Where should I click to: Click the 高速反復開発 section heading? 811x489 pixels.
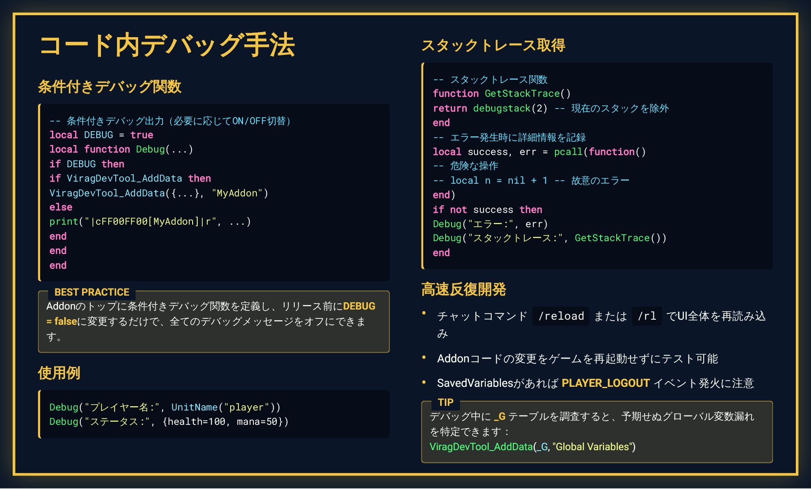coord(463,289)
